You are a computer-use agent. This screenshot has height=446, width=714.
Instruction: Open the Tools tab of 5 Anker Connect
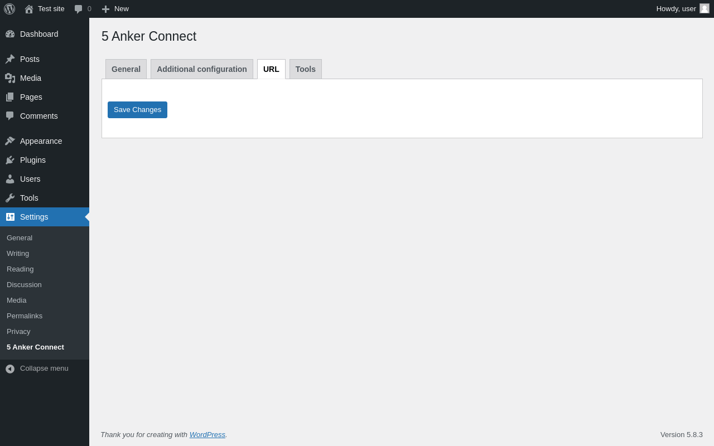[x=306, y=69]
